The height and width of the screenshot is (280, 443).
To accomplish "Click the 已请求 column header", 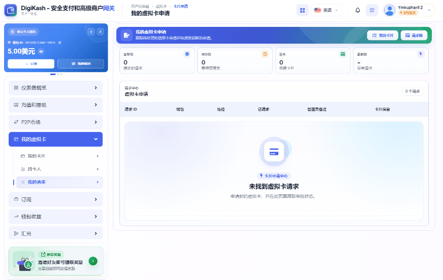I will coord(264,110).
